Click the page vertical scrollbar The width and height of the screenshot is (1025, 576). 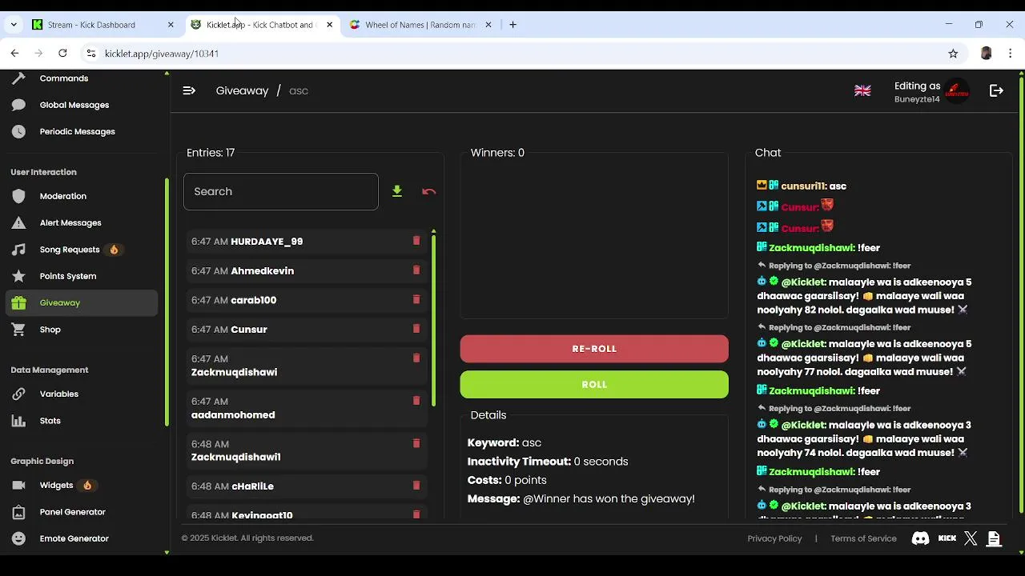pos(1021,294)
